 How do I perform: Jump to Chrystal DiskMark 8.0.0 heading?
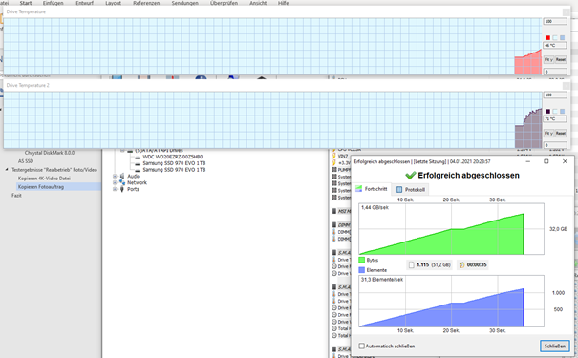(50, 153)
